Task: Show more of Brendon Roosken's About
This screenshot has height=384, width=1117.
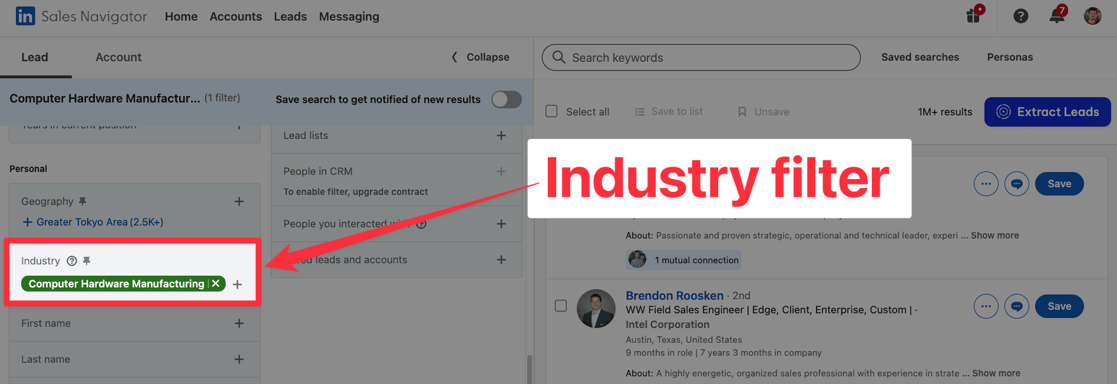Action: click(996, 373)
